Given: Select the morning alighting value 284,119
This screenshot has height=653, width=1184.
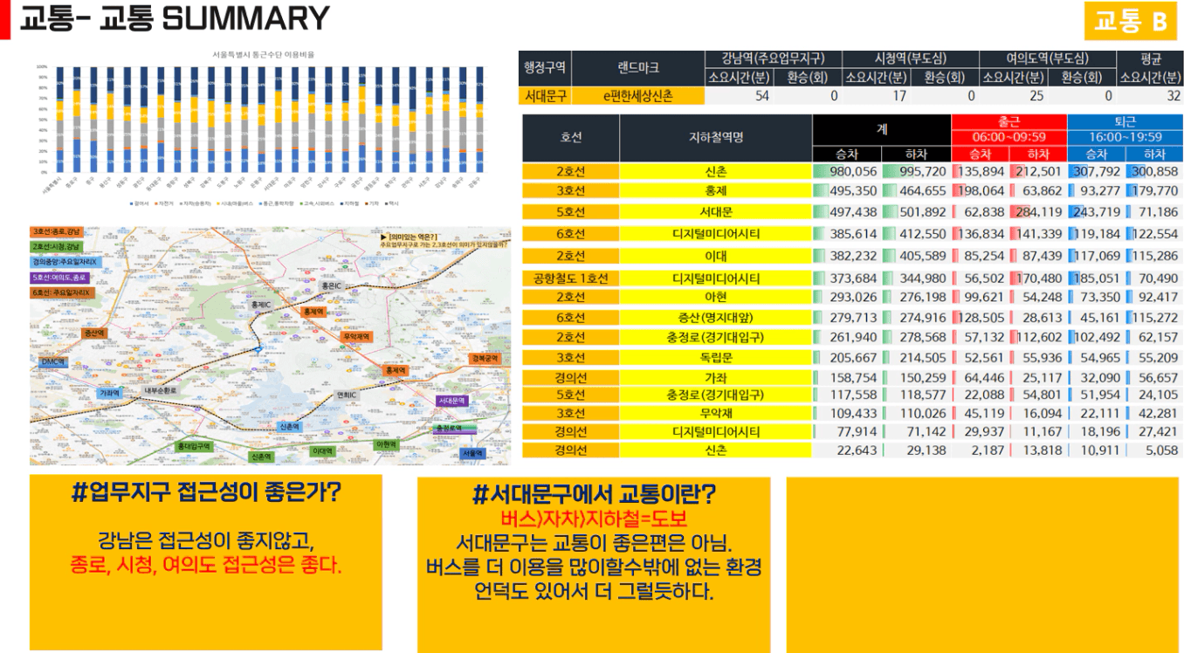Looking at the screenshot, I should point(1037,212).
